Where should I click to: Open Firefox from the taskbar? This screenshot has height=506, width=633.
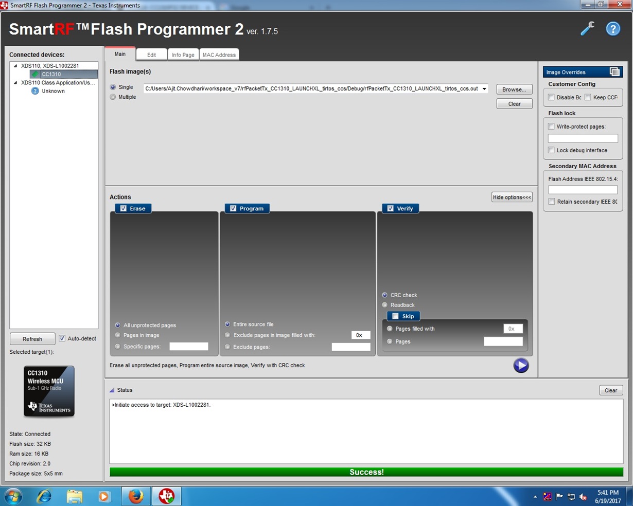point(136,496)
